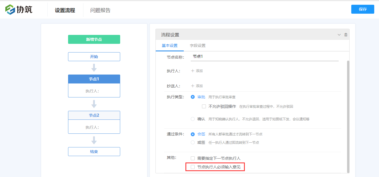Enable the 不允许驳回操作 checkbox
379x177 pixels.
point(204,106)
